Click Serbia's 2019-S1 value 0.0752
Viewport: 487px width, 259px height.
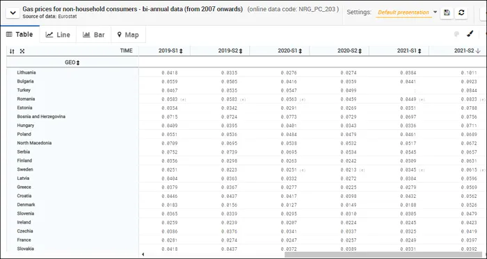(170, 152)
